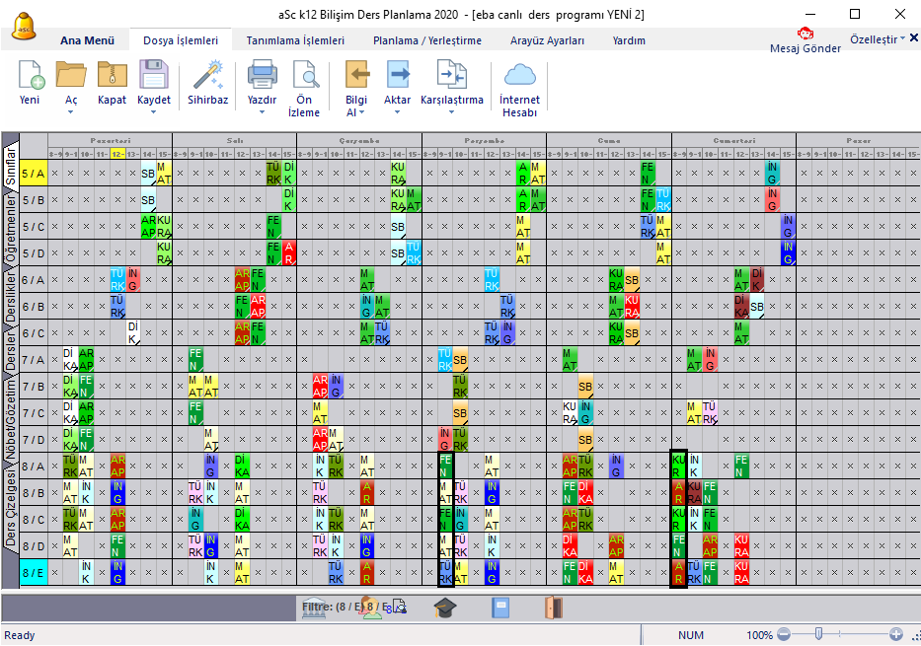Viewport: 921px width, 646px height.
Task: Select the vertical Öğretmenler side tab
Action: coord(11,229)
